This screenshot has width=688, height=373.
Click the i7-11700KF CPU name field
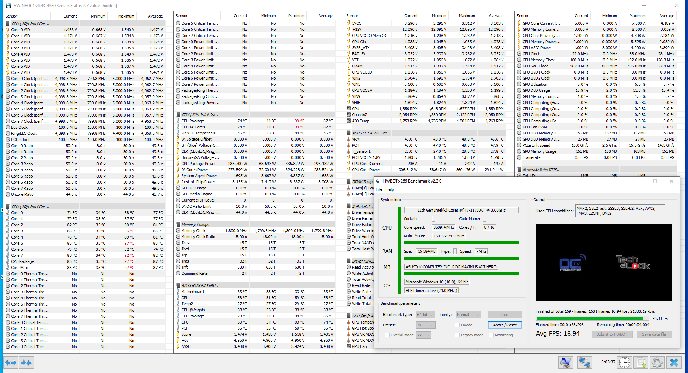click(x=461, y=210)
